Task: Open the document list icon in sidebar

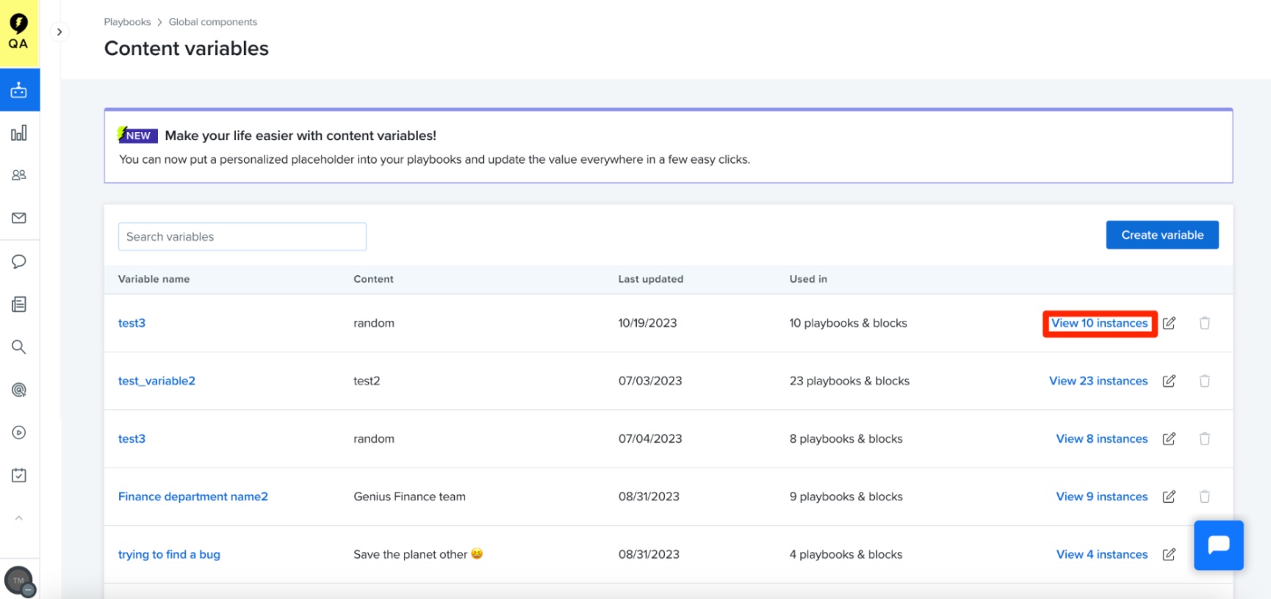Action: [x=19, y=304]
